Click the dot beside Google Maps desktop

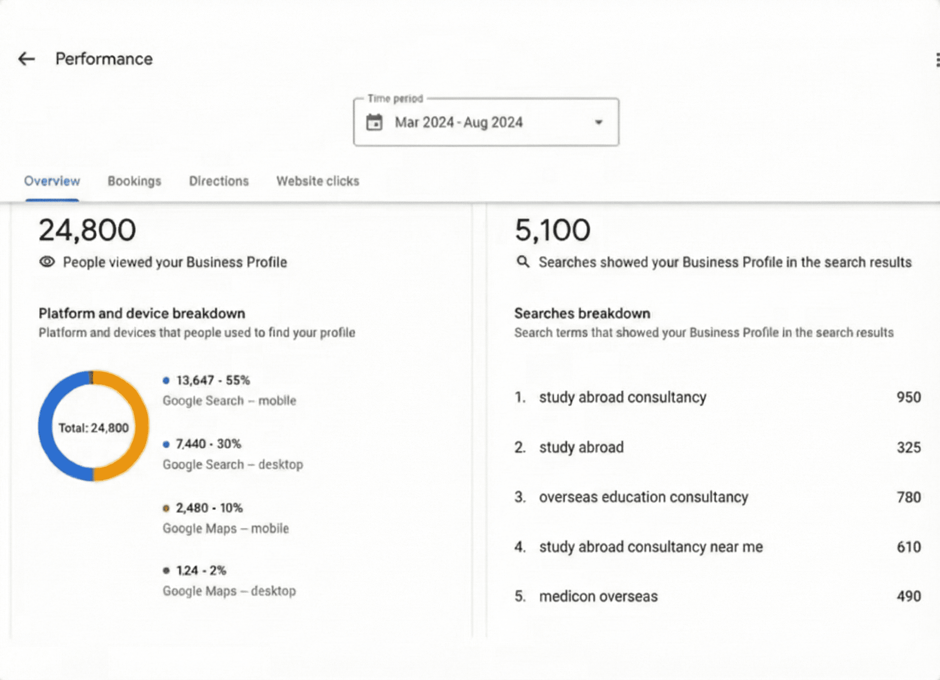(x=167, y=570)
